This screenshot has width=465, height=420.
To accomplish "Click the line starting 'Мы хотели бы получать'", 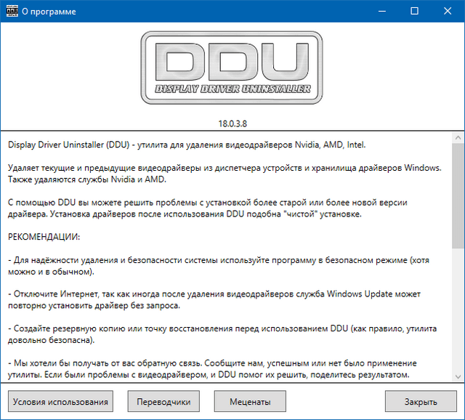I will [212, 363].
